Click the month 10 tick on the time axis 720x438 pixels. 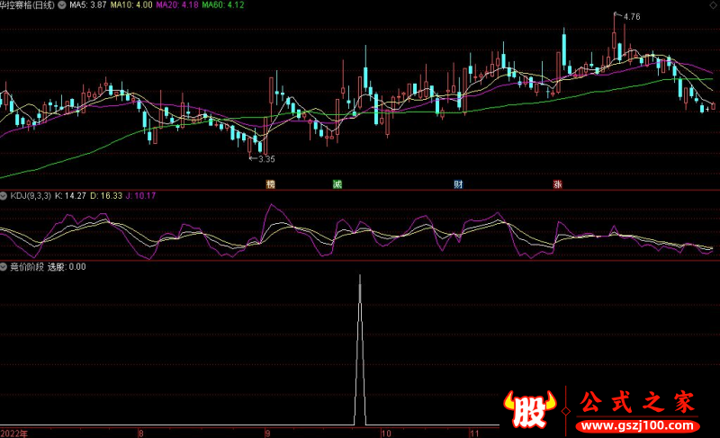386,434
